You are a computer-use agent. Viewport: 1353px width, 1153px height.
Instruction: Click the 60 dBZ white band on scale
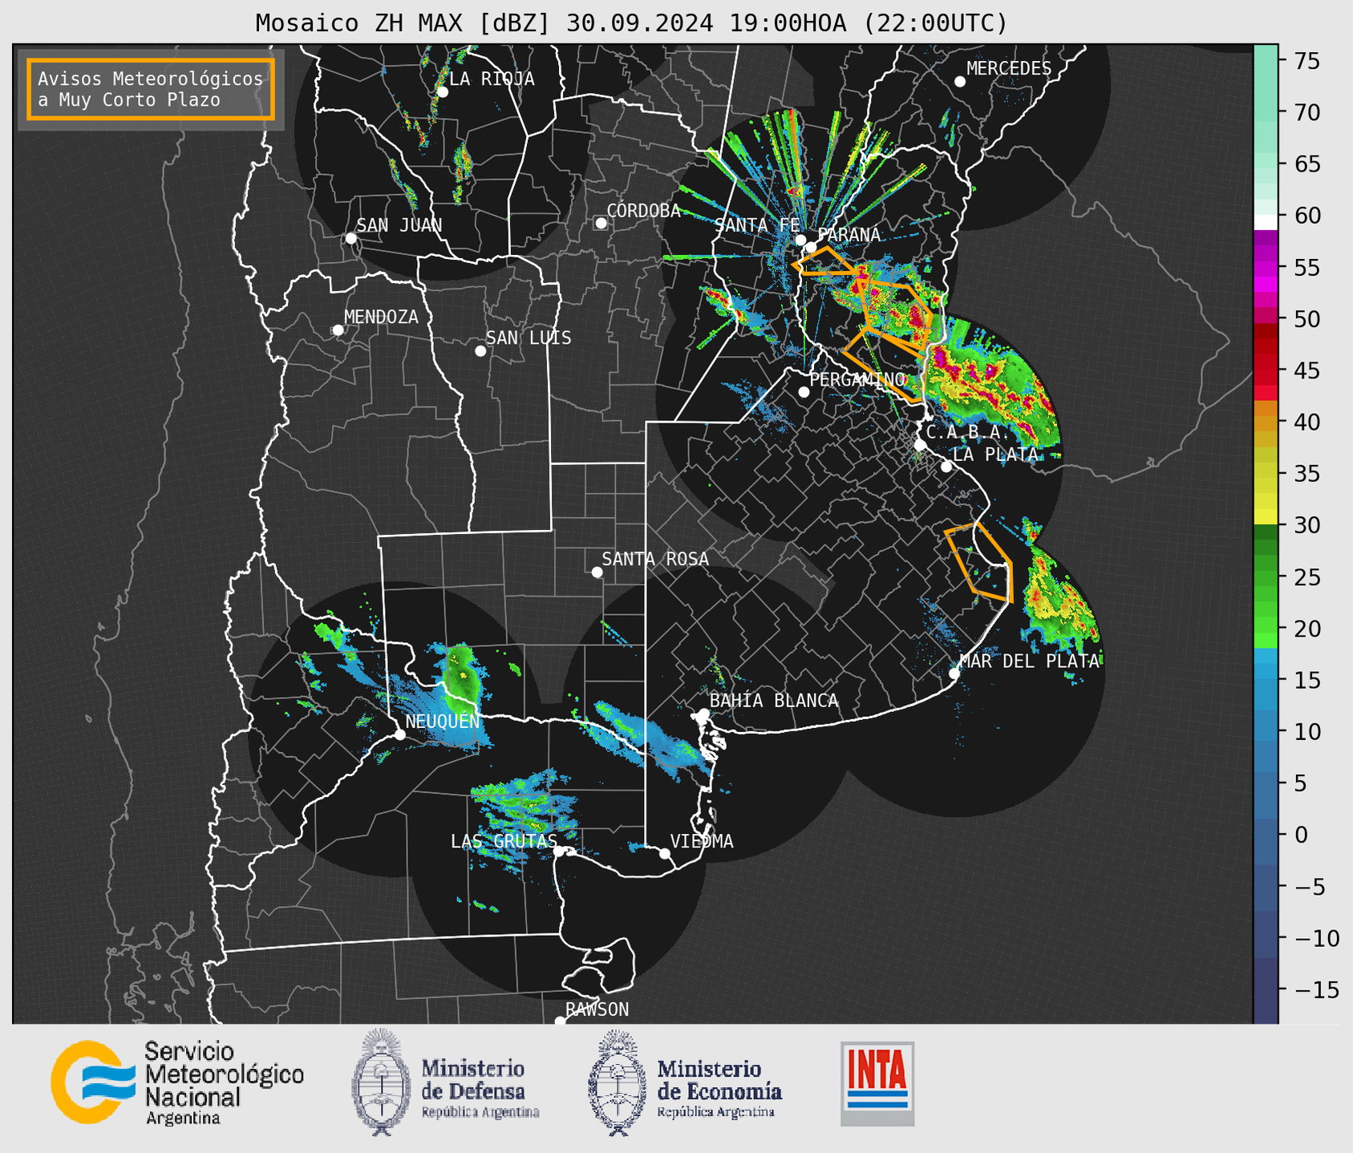(x=1266, y=222)
